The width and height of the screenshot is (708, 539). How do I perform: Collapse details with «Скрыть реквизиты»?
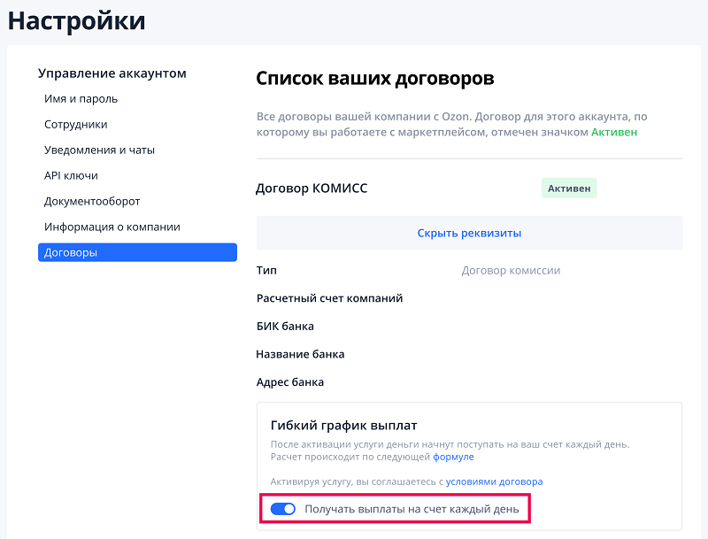(x=469, y=234)
